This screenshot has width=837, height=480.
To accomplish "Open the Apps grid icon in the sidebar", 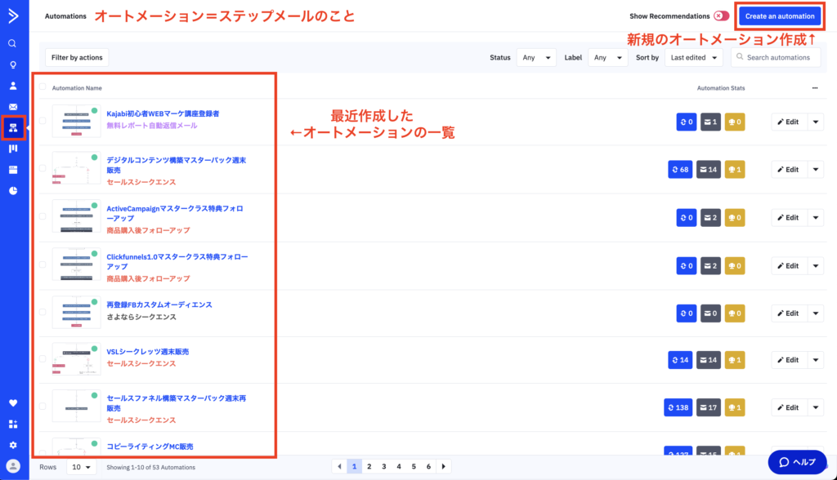I will [x=12, y=424].
